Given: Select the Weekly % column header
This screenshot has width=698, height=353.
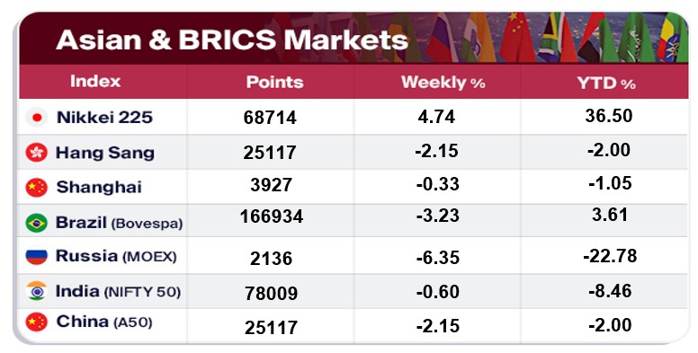Looking at the screenshot, I should point(443,83).
